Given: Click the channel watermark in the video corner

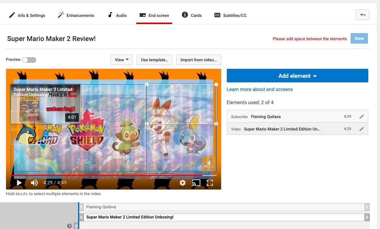Looking at the screenshot, I should (x=208, y=164).
